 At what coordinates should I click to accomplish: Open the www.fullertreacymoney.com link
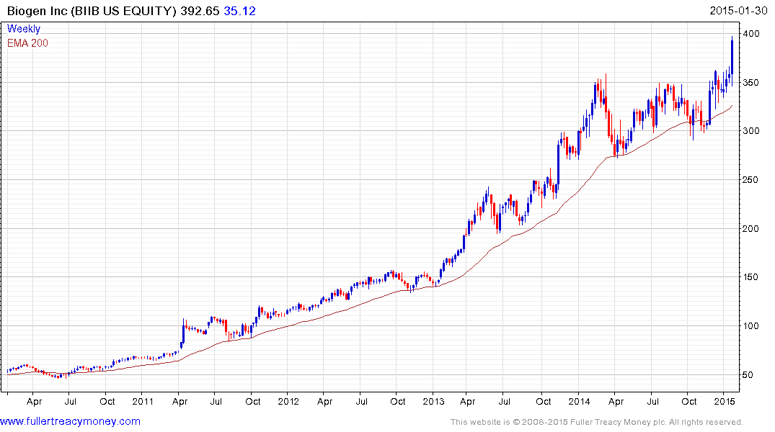click(70, 421)
